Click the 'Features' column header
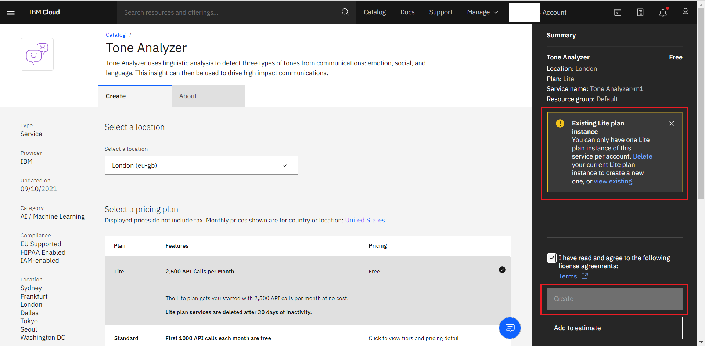 pyautogui.click(x=177, y=246)
